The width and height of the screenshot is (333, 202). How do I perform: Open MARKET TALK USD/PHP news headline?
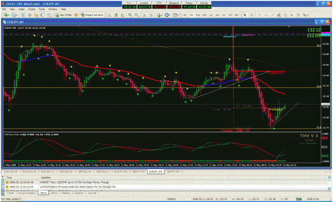[75, 182]
